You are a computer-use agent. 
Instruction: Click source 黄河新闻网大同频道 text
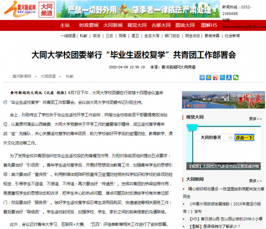coord(173,67)
